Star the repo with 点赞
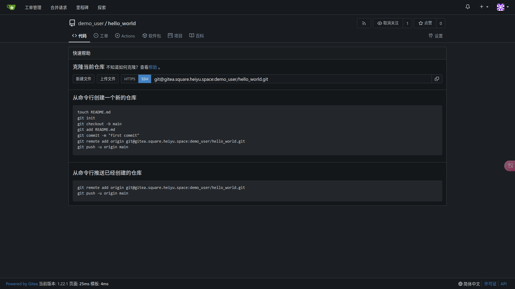The height and width of the screenshot is (289, 515). [x=425, y=23]
